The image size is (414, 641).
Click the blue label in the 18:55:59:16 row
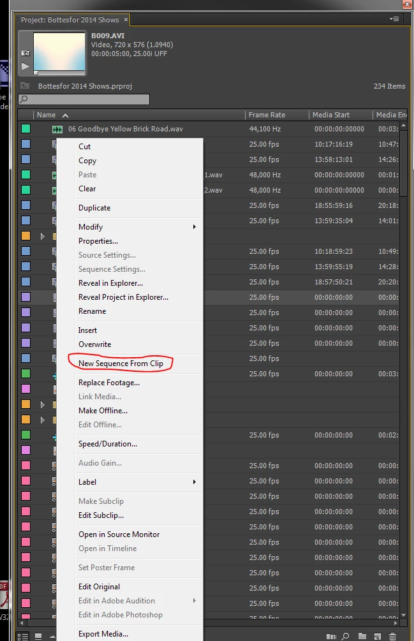coord(26,205)
